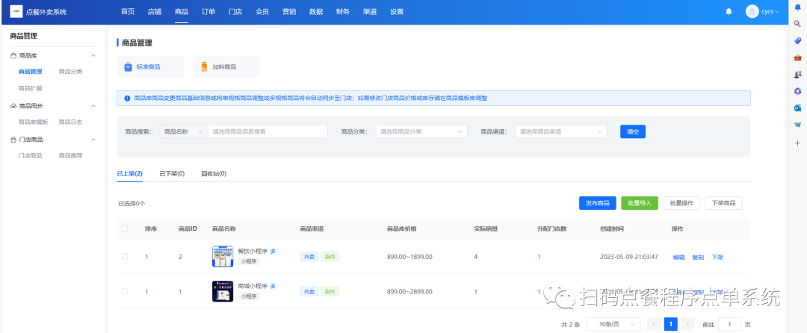The width and height of the screenshot is (807, 333).
Task: Open the 商品渠道 filter dropdown
Action: (x=559, y=131)
